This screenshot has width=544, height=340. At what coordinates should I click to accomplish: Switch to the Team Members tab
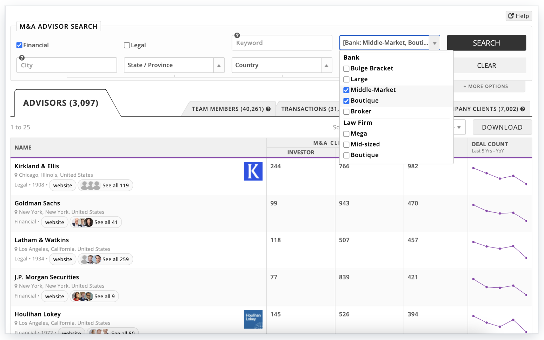tap(227, 109)
